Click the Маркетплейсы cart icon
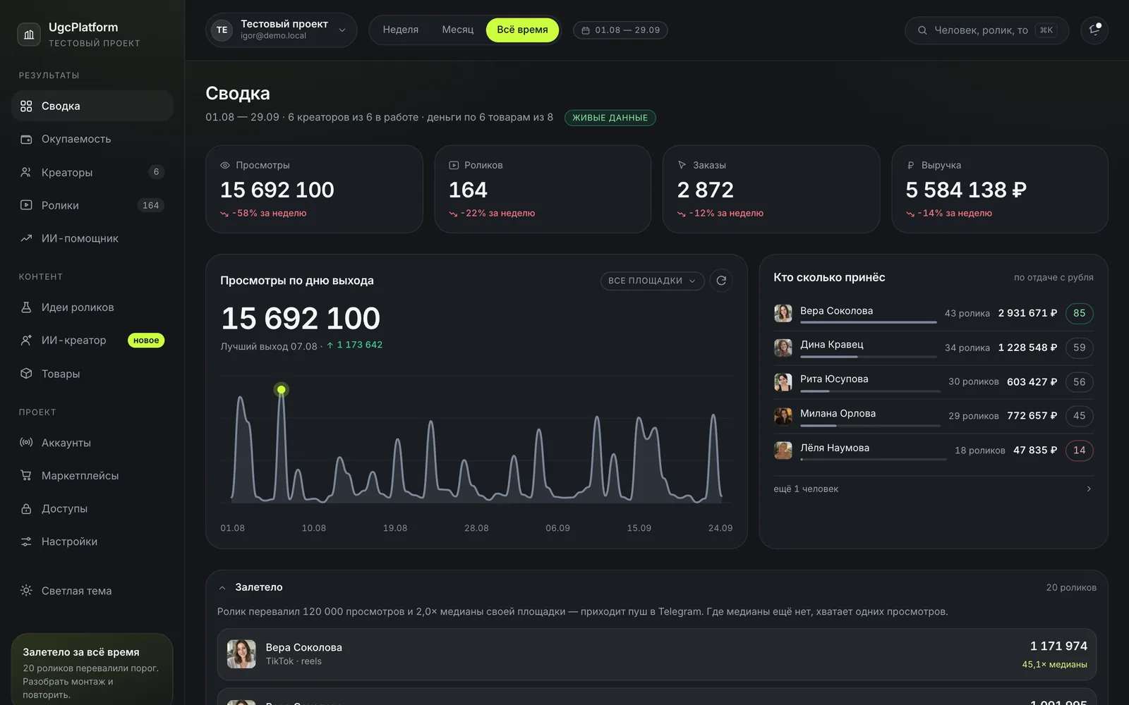Screen dimensions: 1129x705 26,476
